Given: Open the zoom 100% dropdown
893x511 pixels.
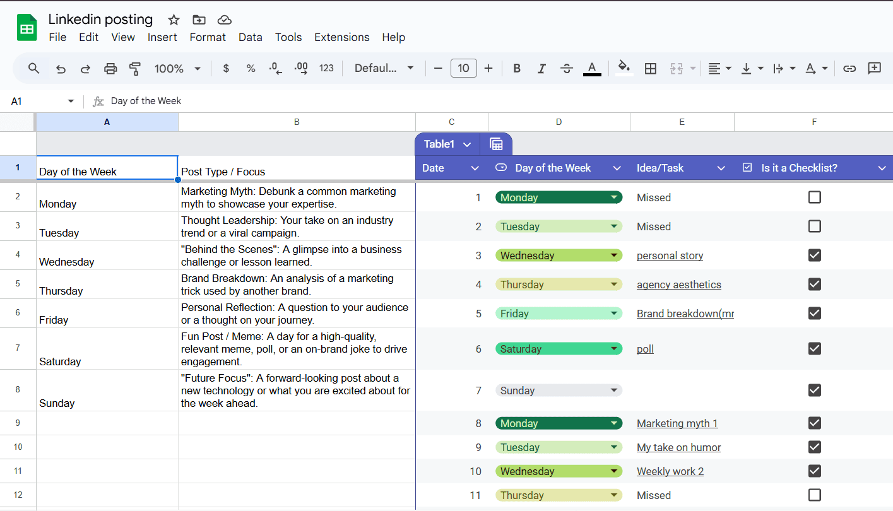Looking at the screenshot, I should [177, 68].
